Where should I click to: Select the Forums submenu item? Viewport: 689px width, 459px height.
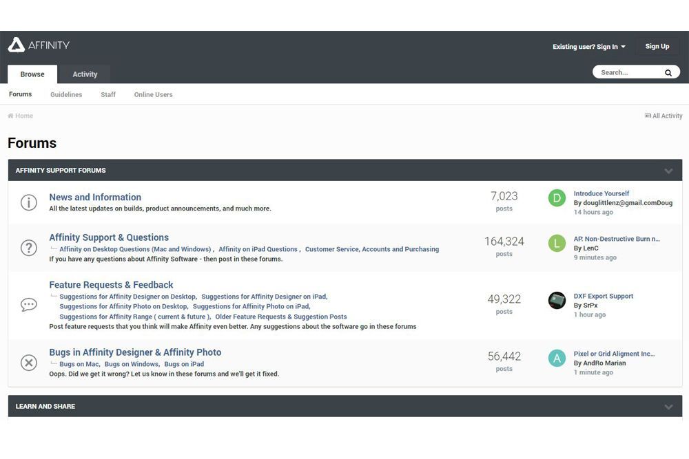(x=20, y=94)
